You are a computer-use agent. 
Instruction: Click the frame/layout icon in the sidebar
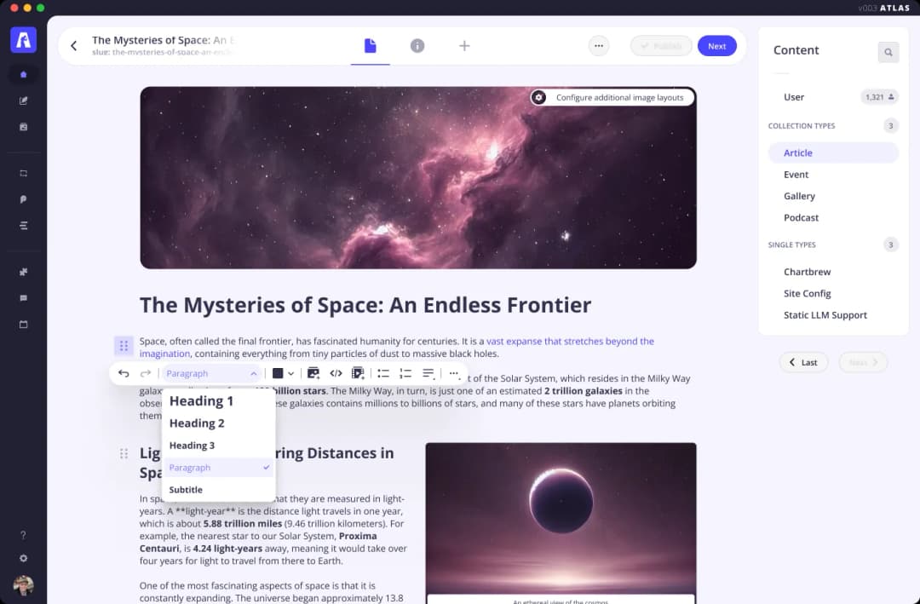pos(24,173)
